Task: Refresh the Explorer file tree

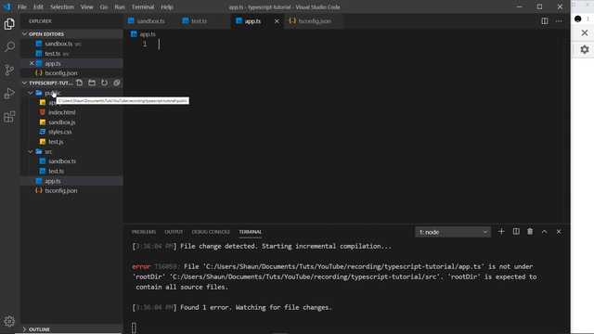Action: [x=104, y=83]
